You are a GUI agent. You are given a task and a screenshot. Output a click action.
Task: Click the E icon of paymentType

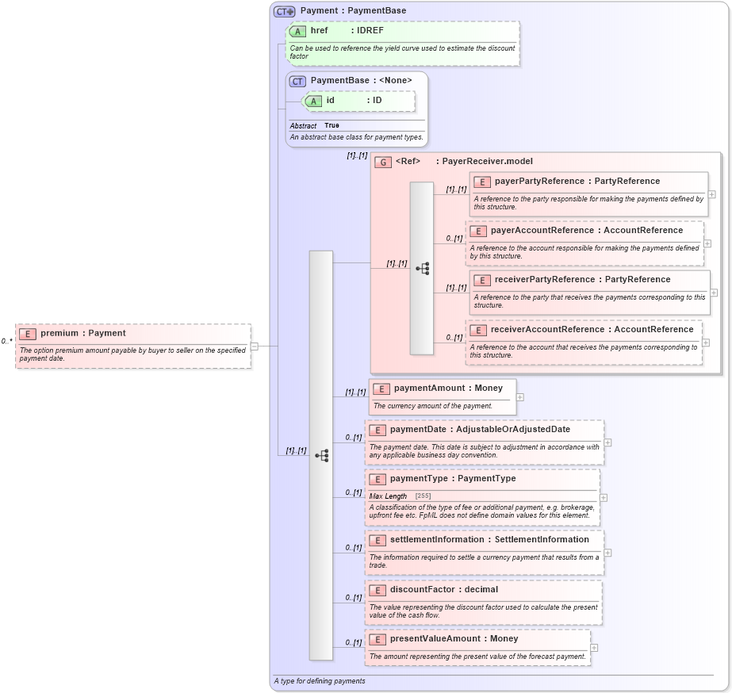pyautogui.click(x=377, y=479)
